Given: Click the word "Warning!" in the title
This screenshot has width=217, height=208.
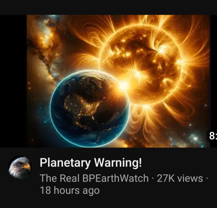Looking at the screenshot, I should pyautogui.click(x=118, y=163).
